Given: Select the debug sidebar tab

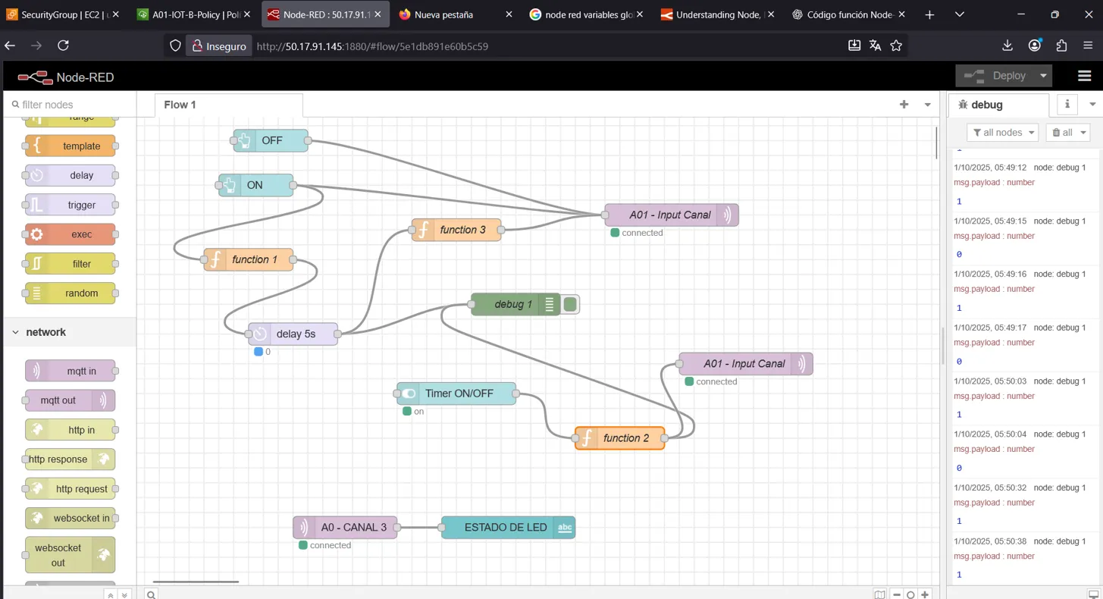Looking at the screenshot, I should (987, 105).
